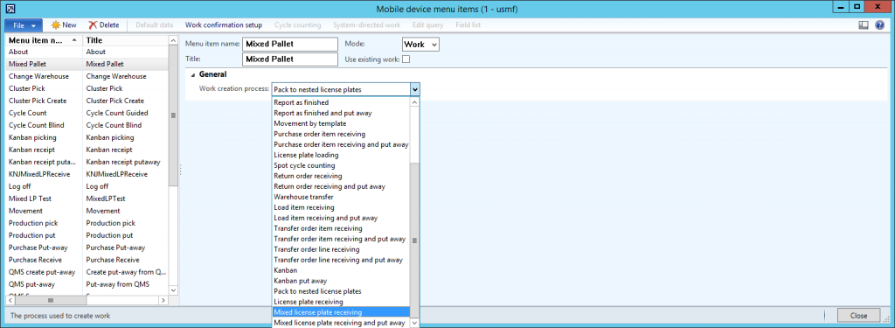The height and width of the screenshot is (328, 895).
Task: Choose License plate loading option
Action: [341, 155]
